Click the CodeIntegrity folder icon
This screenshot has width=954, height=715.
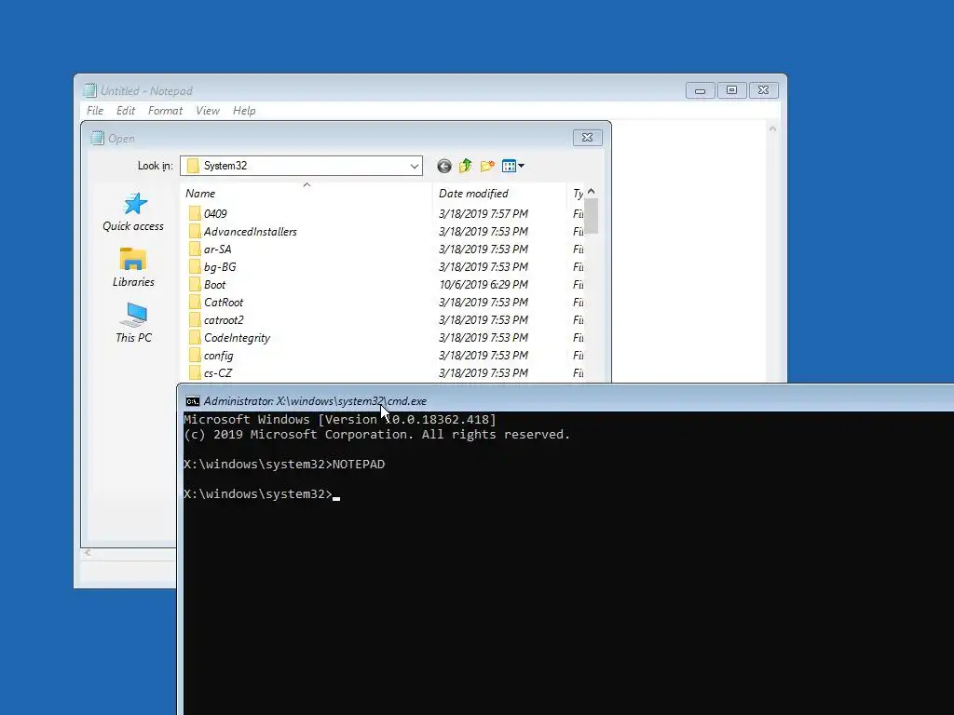pos(194,337)
